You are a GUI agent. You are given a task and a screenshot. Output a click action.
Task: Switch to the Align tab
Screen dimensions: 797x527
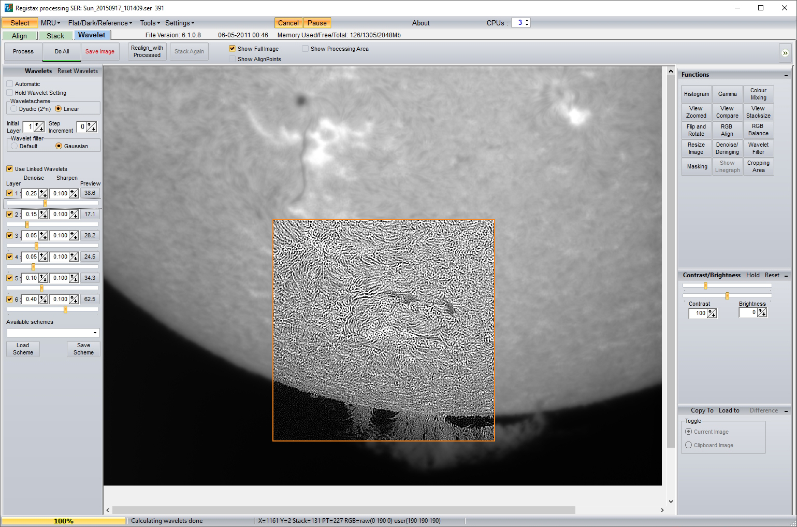pyautogui.click(x=20, y=36)
